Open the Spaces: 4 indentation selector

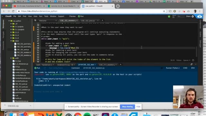click(x=187, y=60)
